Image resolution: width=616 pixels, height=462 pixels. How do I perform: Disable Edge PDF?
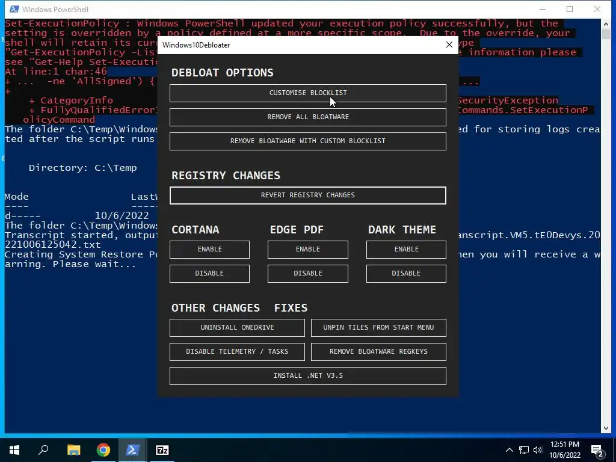click(x=307, y=274)
